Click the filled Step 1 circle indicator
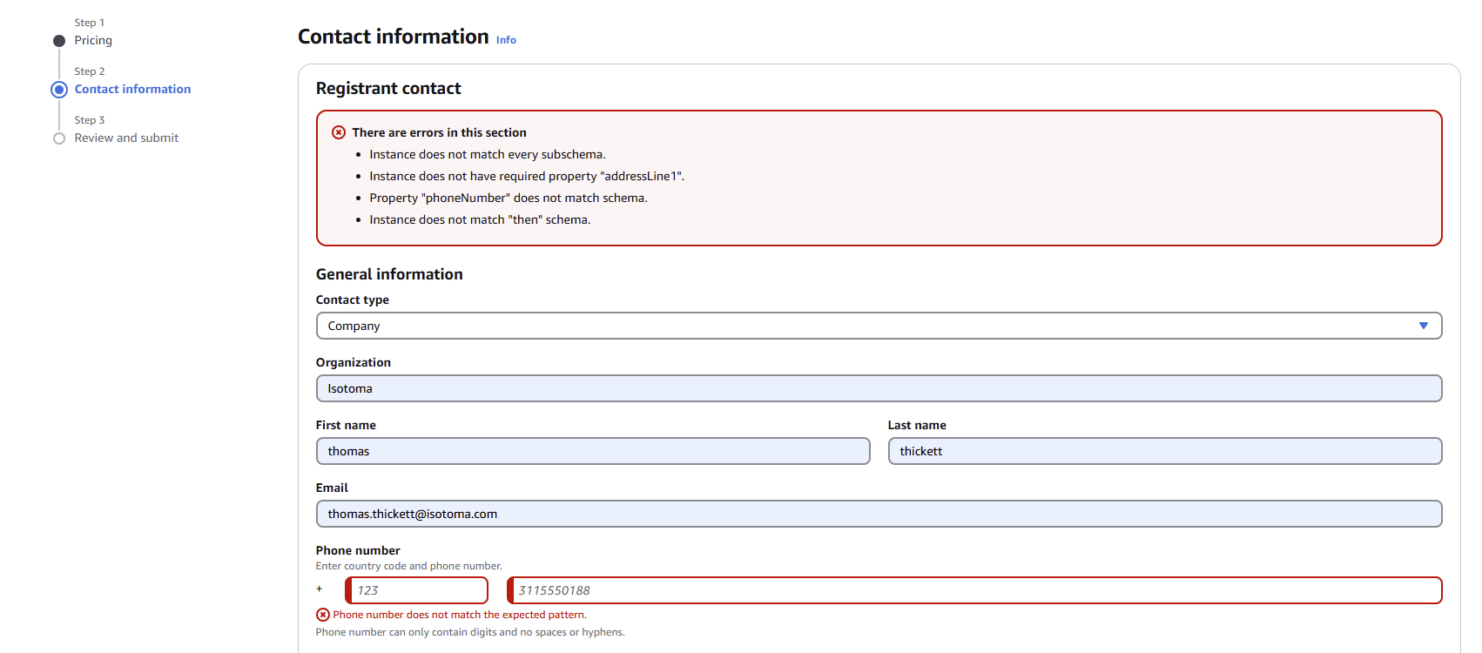 pos(59,41)
